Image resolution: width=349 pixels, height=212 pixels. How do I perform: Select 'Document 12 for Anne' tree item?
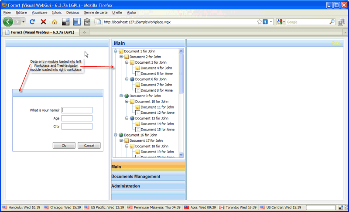click(157, 113)
